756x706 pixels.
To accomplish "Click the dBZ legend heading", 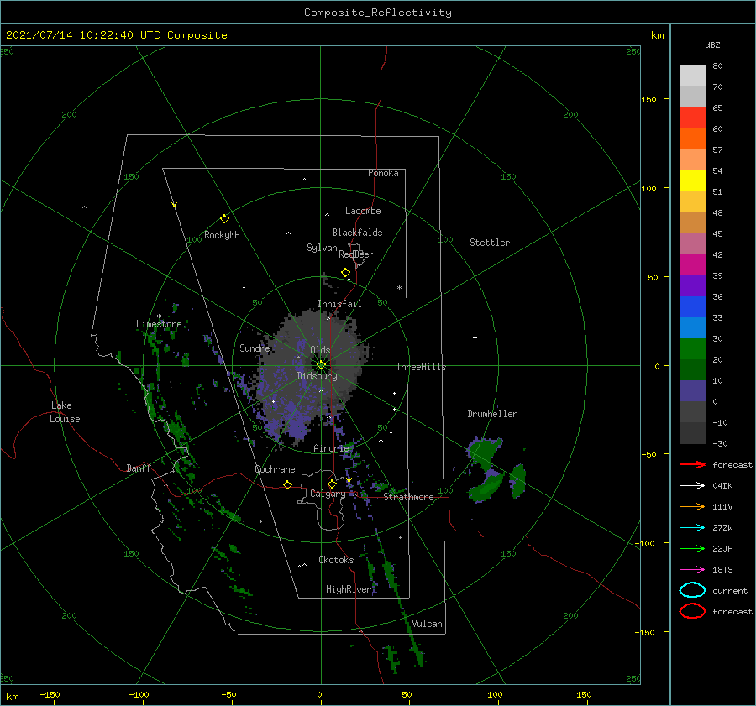I will (x=712, y=44).
